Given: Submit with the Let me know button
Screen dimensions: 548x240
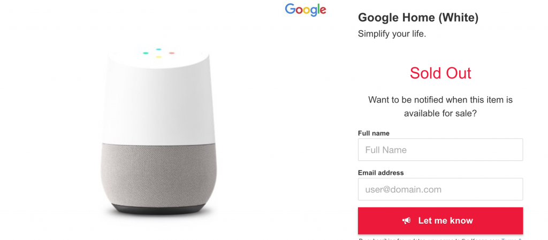Looking at the screenshot, I should pyautogui.click(x=440, y=220).
